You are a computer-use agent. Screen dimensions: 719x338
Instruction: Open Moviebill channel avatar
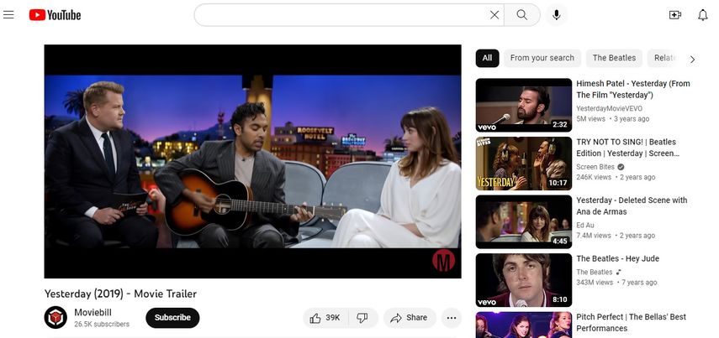56,317
